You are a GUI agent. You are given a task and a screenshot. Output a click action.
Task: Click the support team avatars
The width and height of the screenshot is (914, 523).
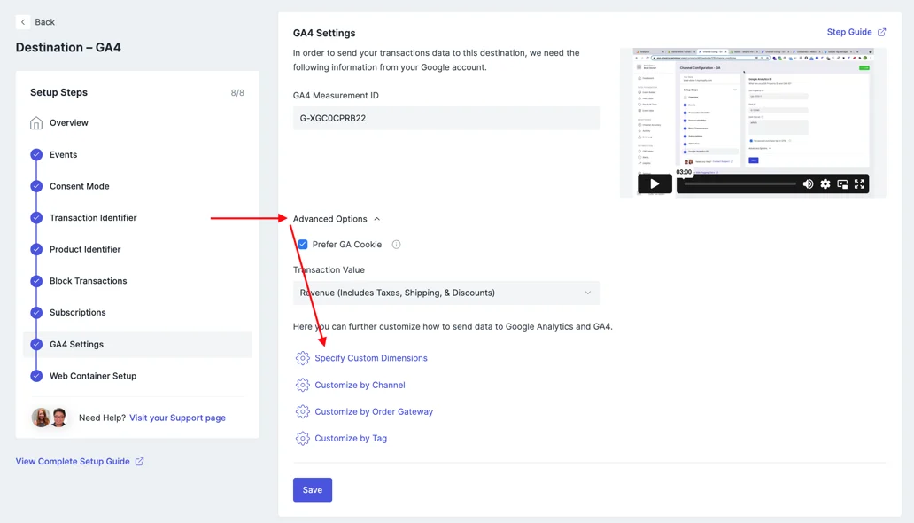(x=50, y=418)
